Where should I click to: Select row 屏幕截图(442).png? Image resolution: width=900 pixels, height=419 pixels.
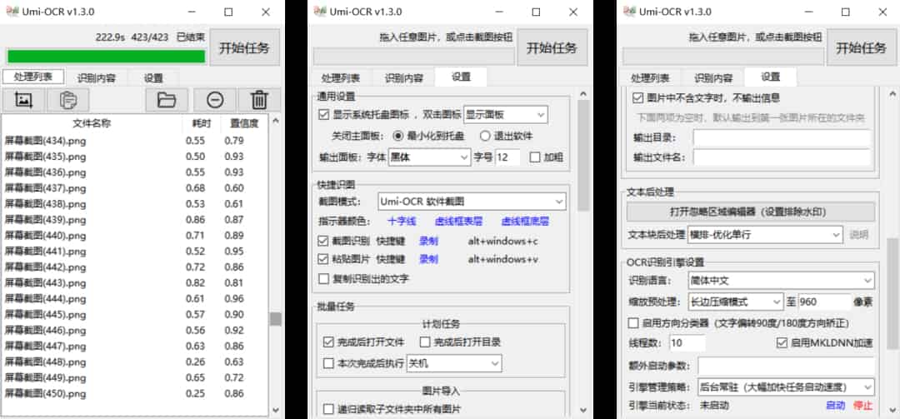click(136, 267)
